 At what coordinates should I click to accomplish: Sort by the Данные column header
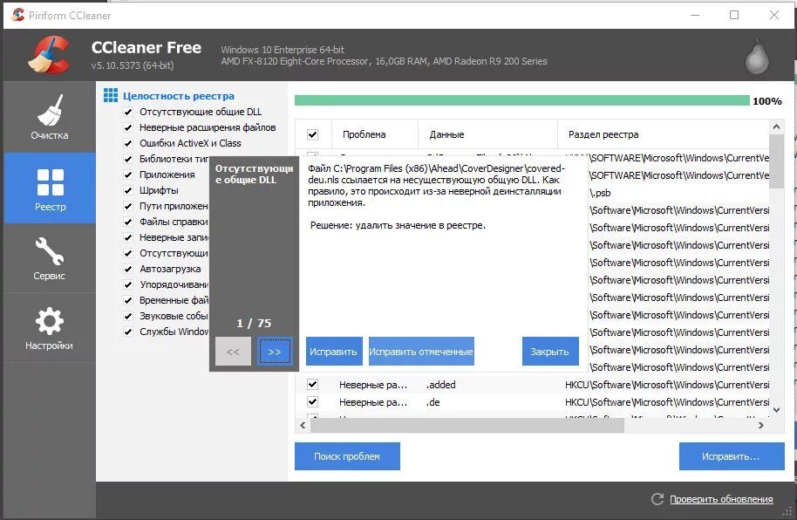[487, 134]
